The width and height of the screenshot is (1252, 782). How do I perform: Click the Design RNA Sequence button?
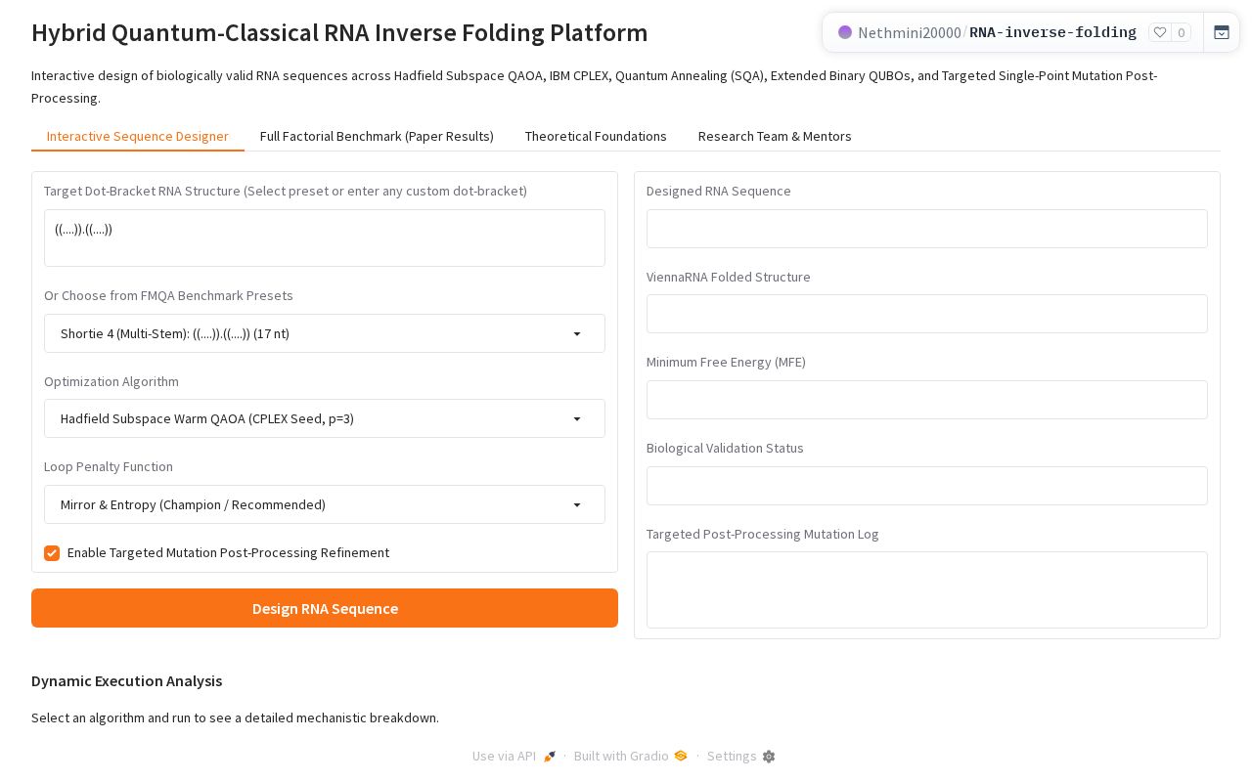pos(325,608)
